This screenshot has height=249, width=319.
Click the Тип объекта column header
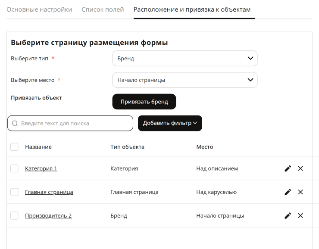[x=127, y=147]
